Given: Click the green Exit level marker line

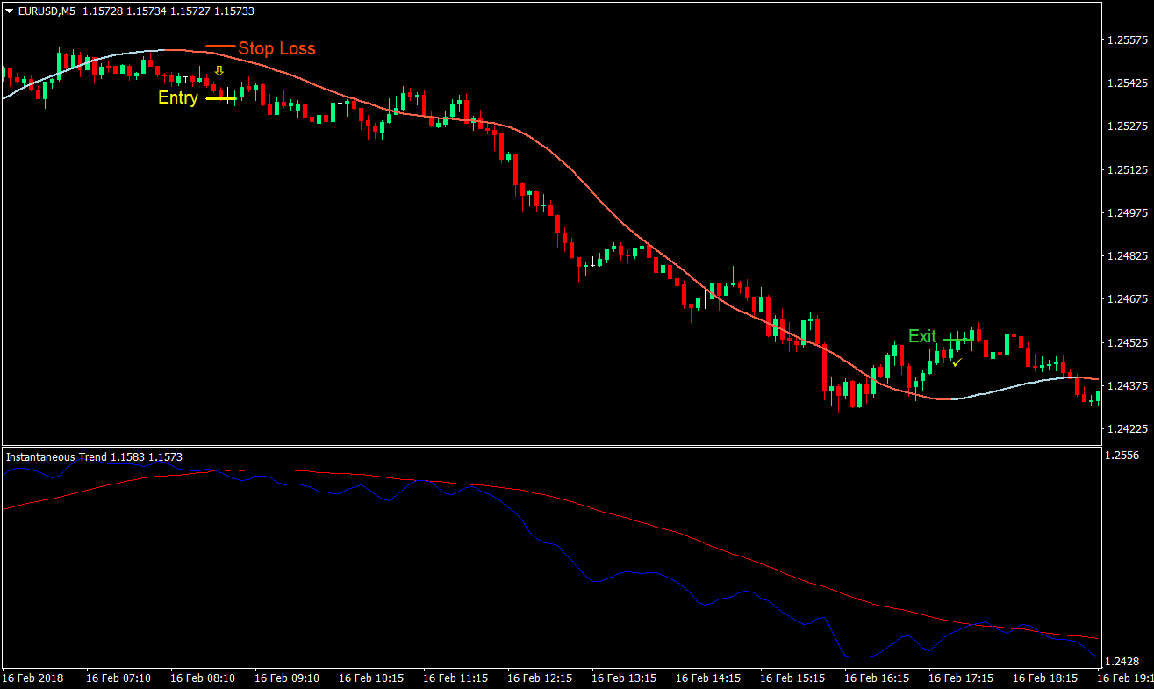Looking at the screenshot, I should tap(958, 338).
